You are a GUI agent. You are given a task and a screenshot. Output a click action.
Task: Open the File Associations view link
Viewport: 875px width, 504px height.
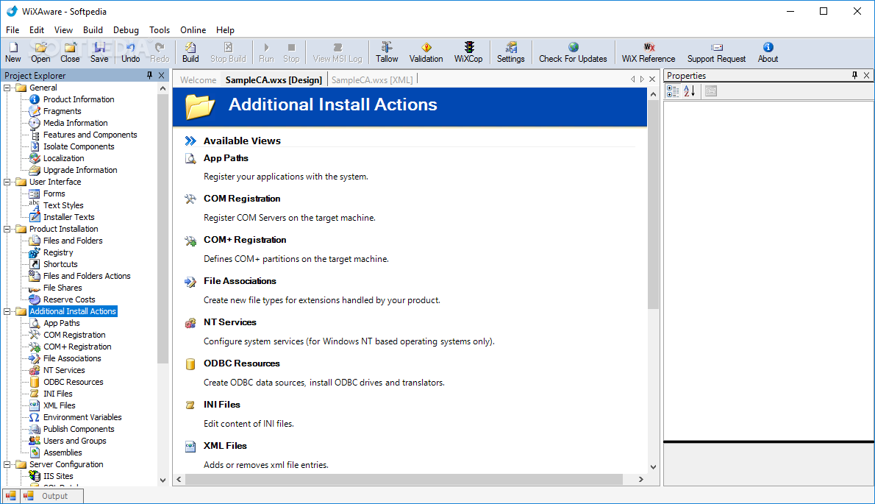click(240, 281)
